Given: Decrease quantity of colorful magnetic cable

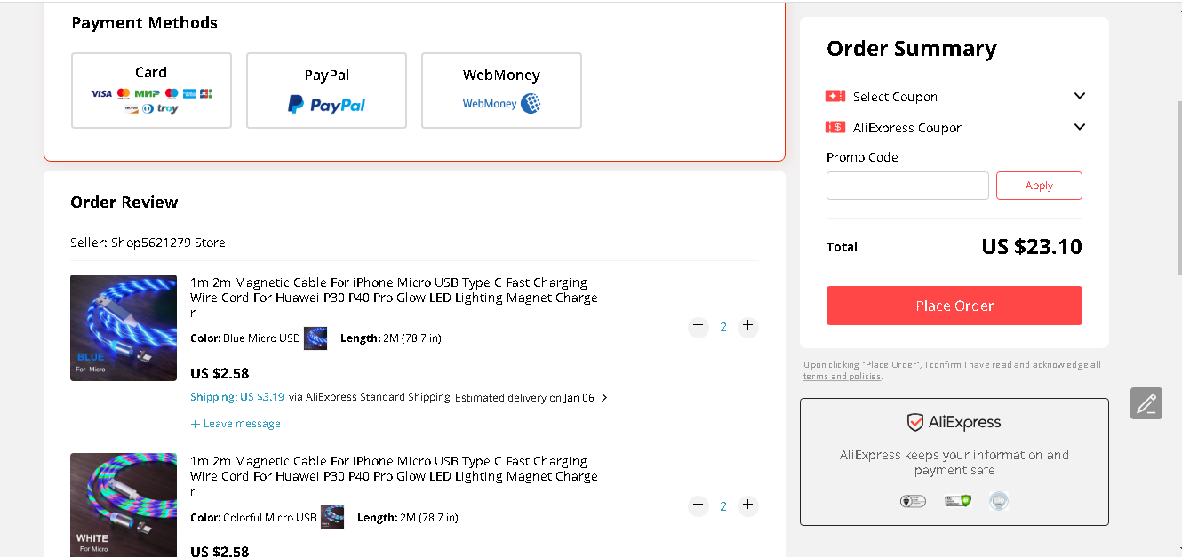Looking at the screenshot, I should [699, 505].
